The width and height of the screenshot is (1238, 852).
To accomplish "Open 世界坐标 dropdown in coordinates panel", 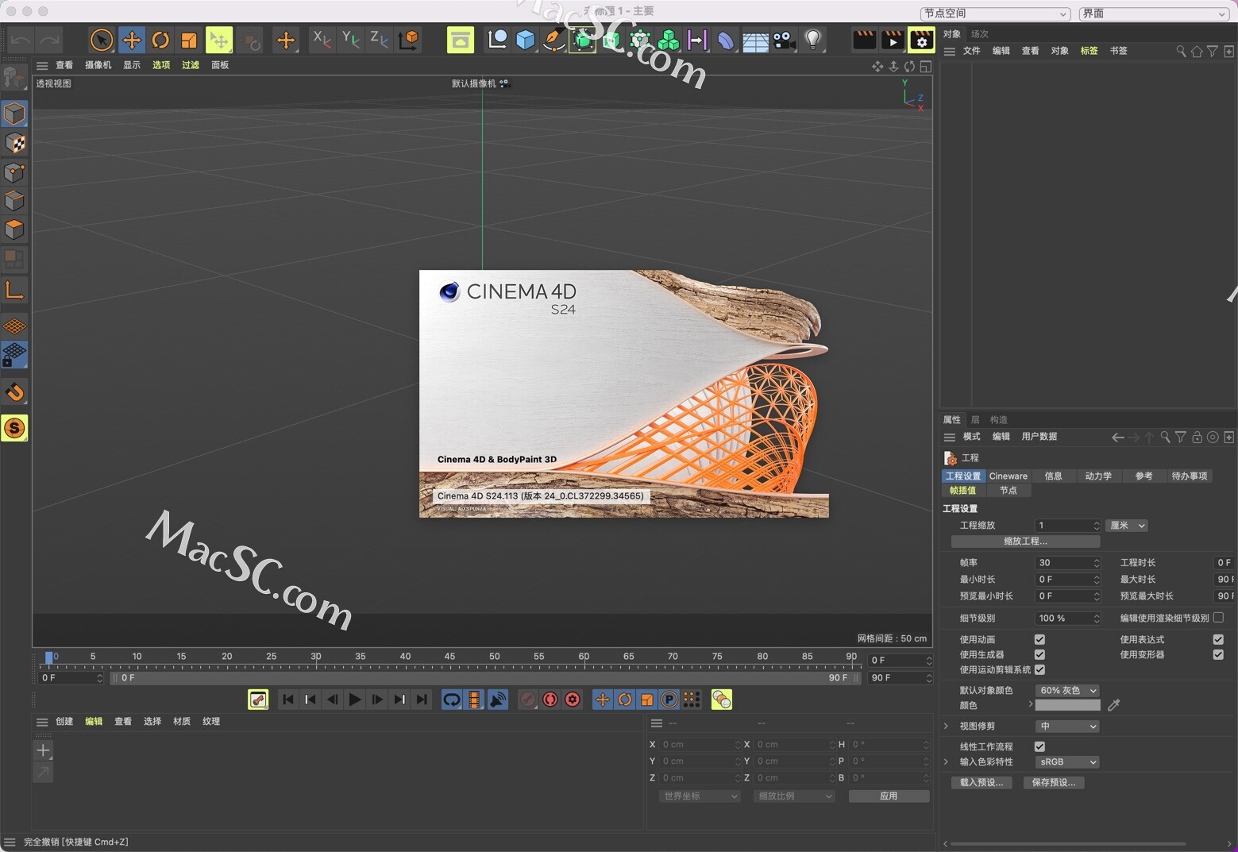I will tap(699, 796).
